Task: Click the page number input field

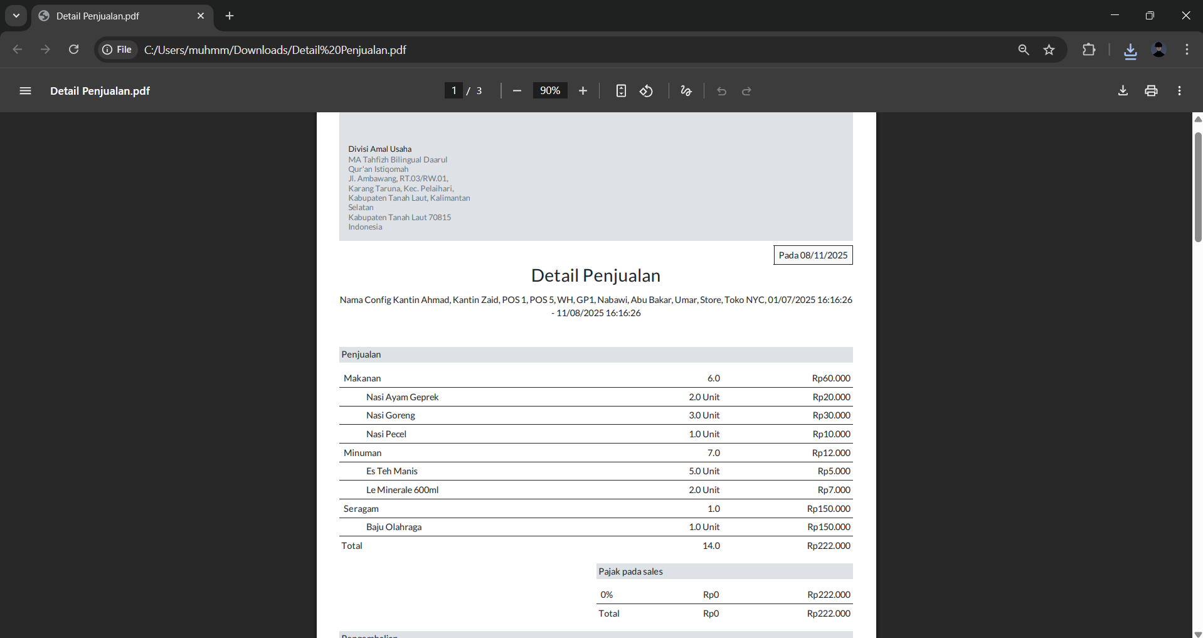Action: [453, 91]
